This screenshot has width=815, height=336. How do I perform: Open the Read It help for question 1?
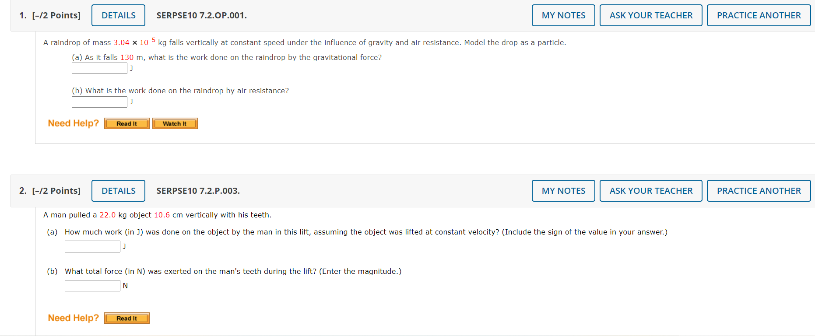tap(126, 123)
